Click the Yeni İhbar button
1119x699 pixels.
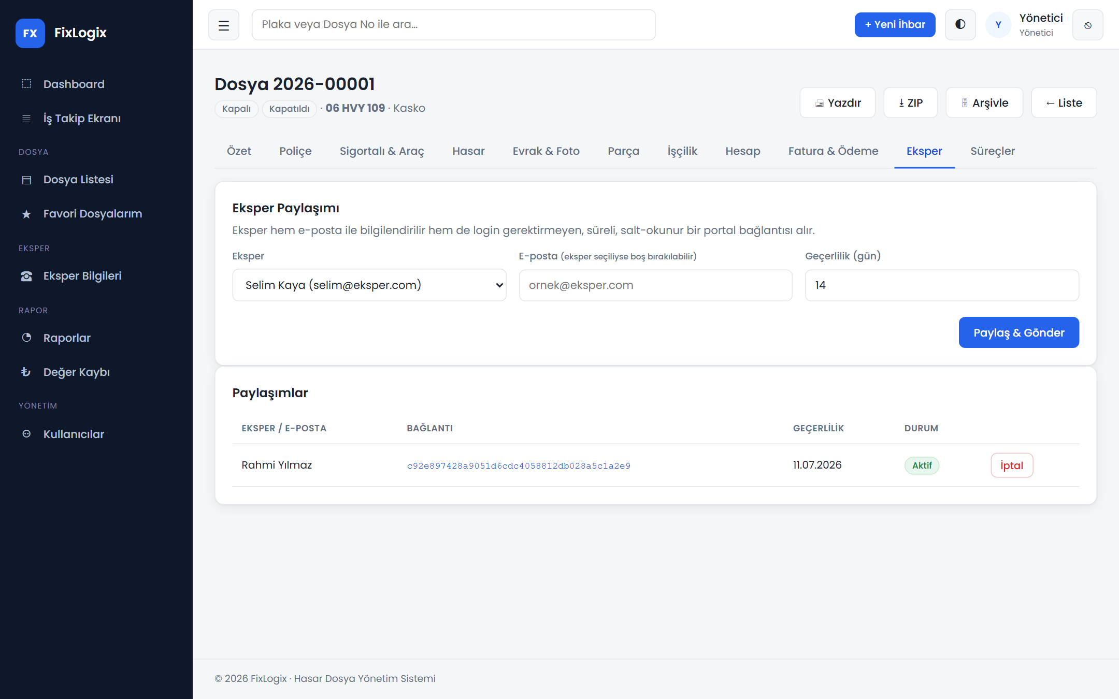coord(895,25)
